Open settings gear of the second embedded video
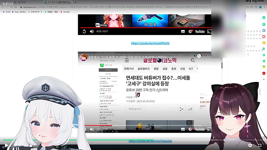Screen dimensions: 267x150 [190, 129]
